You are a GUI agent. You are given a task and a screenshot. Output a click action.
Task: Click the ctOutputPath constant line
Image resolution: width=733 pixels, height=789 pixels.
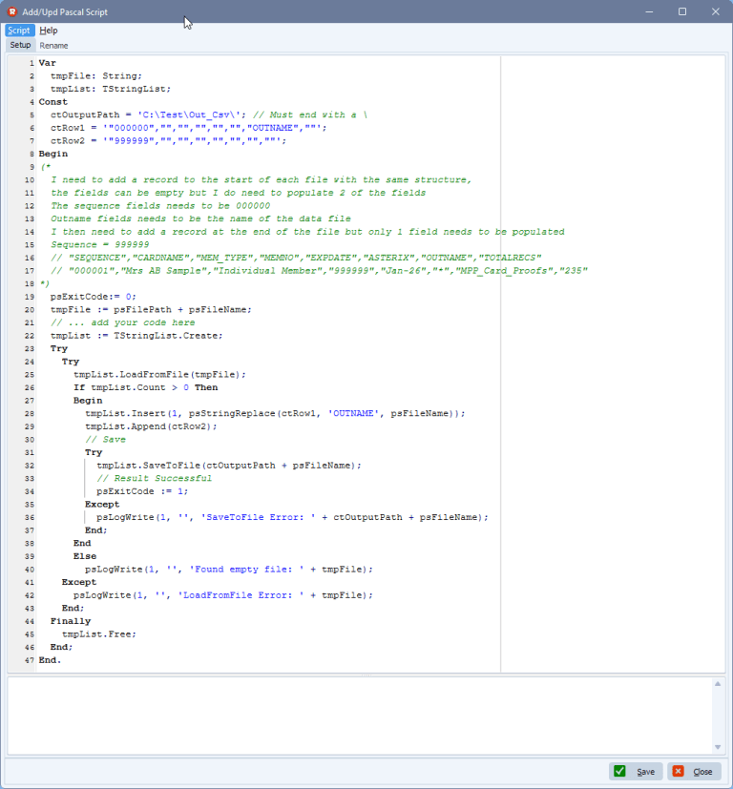point(209,115)
